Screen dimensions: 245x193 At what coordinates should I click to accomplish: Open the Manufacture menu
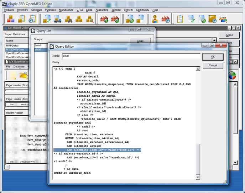[x=66, y=10]
